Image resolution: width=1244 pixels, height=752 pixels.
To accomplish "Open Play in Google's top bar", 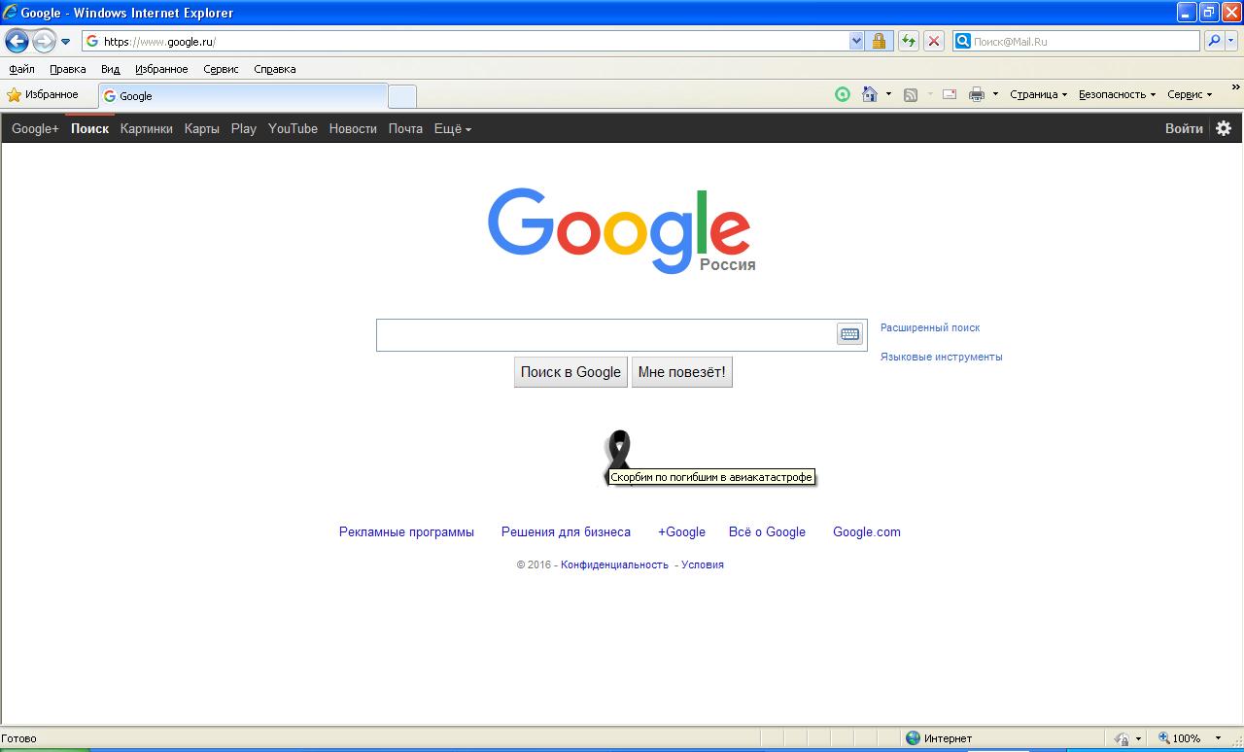I will 244,128.
